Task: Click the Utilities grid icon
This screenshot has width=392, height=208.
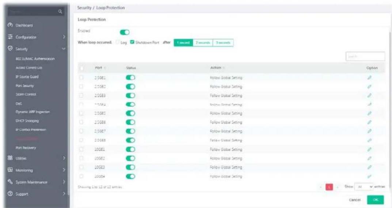Action: point(10,158)
